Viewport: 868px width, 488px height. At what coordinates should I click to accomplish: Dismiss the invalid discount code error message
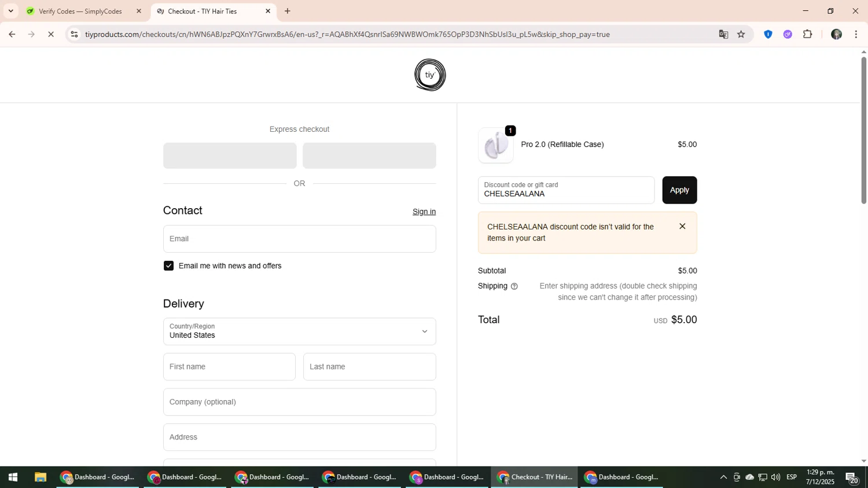(x=682, y=226)
